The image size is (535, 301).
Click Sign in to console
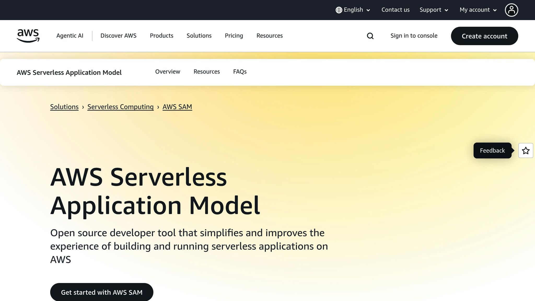(414, 36)
